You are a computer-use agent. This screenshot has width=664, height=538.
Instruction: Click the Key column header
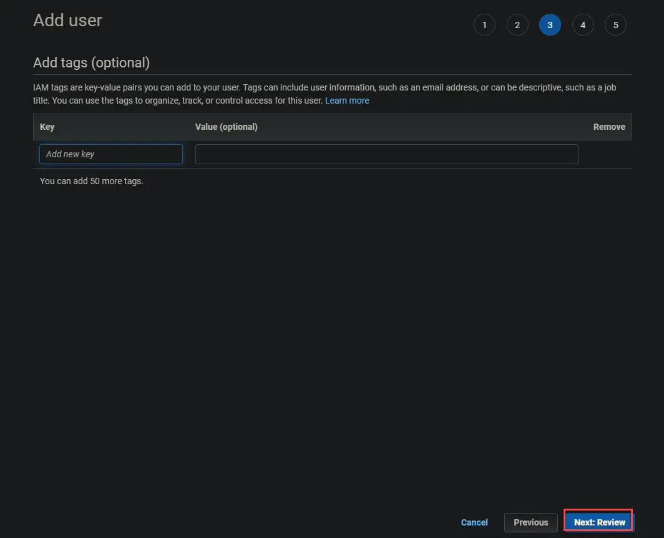[47, 127]
